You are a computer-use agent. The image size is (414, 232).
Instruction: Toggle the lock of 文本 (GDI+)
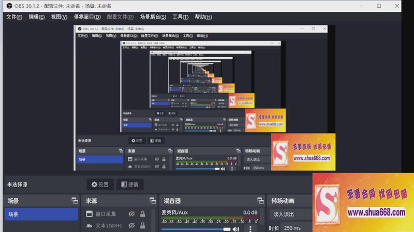click(143, 225)
